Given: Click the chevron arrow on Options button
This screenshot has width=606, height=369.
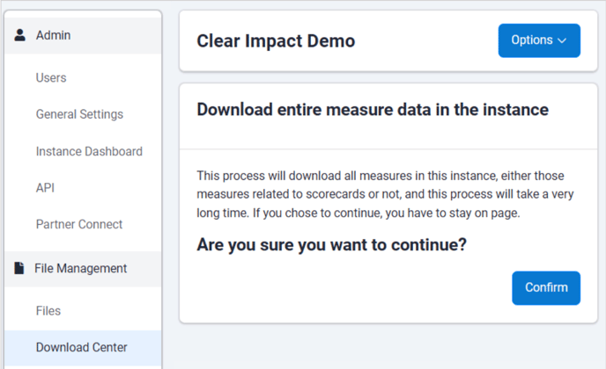Looking at the screenshot, I should [x=563, y=40].
